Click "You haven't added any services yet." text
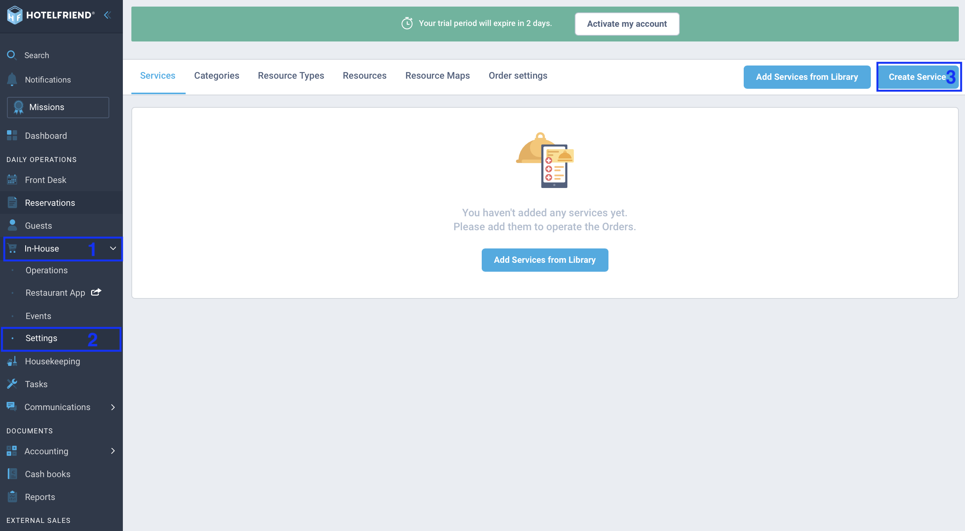Viewport: 965px width, 531px height. 545,213
